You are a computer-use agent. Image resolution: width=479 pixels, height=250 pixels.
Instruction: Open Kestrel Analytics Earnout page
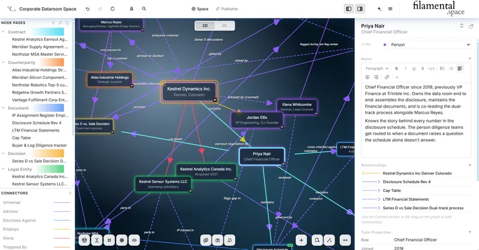tap(40, 39)
